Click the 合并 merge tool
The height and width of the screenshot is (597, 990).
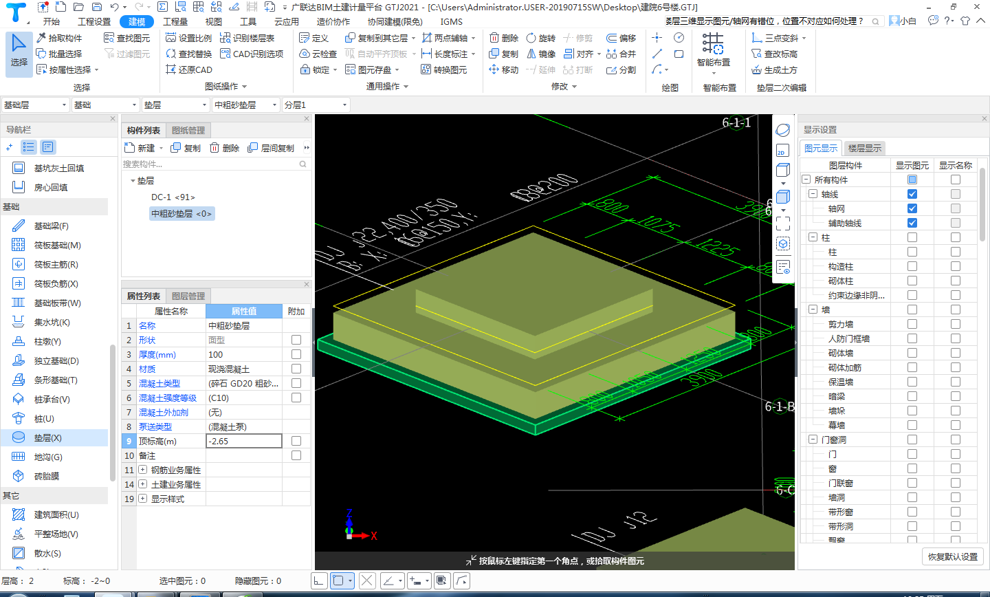point(621,54)
